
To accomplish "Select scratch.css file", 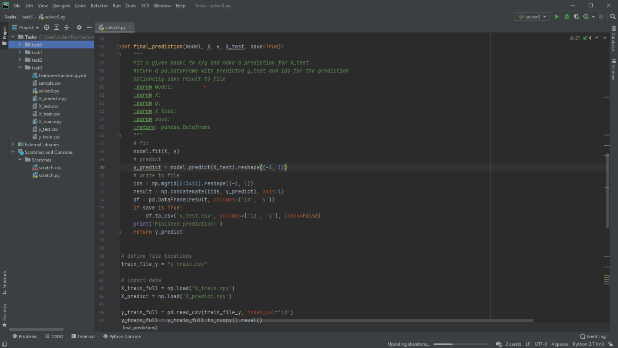I will tap(46, 167).
